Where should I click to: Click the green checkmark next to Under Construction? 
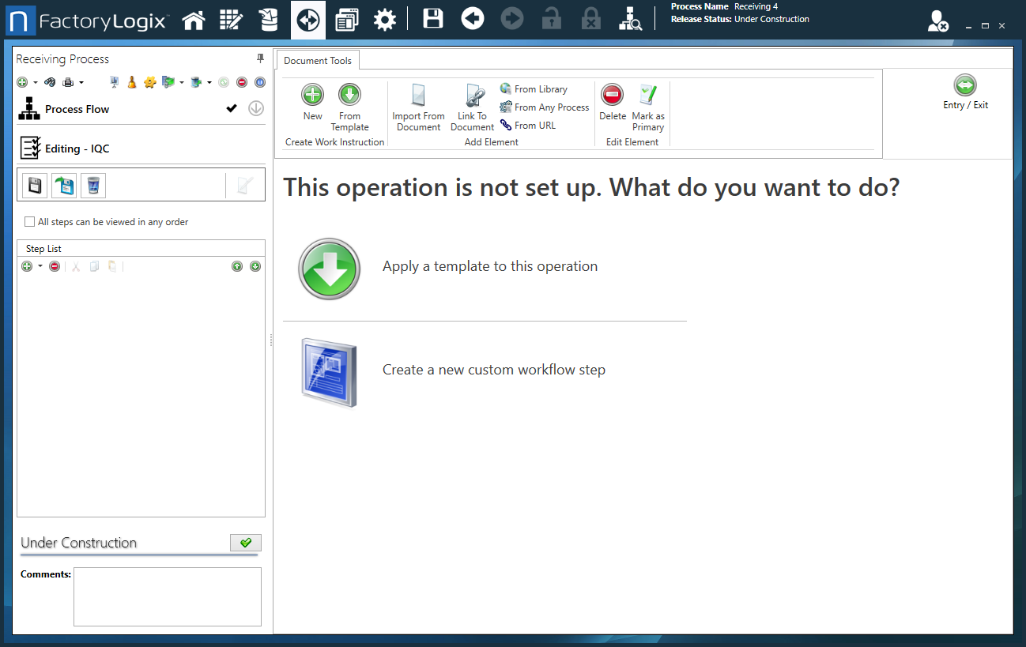coord(245,543)
